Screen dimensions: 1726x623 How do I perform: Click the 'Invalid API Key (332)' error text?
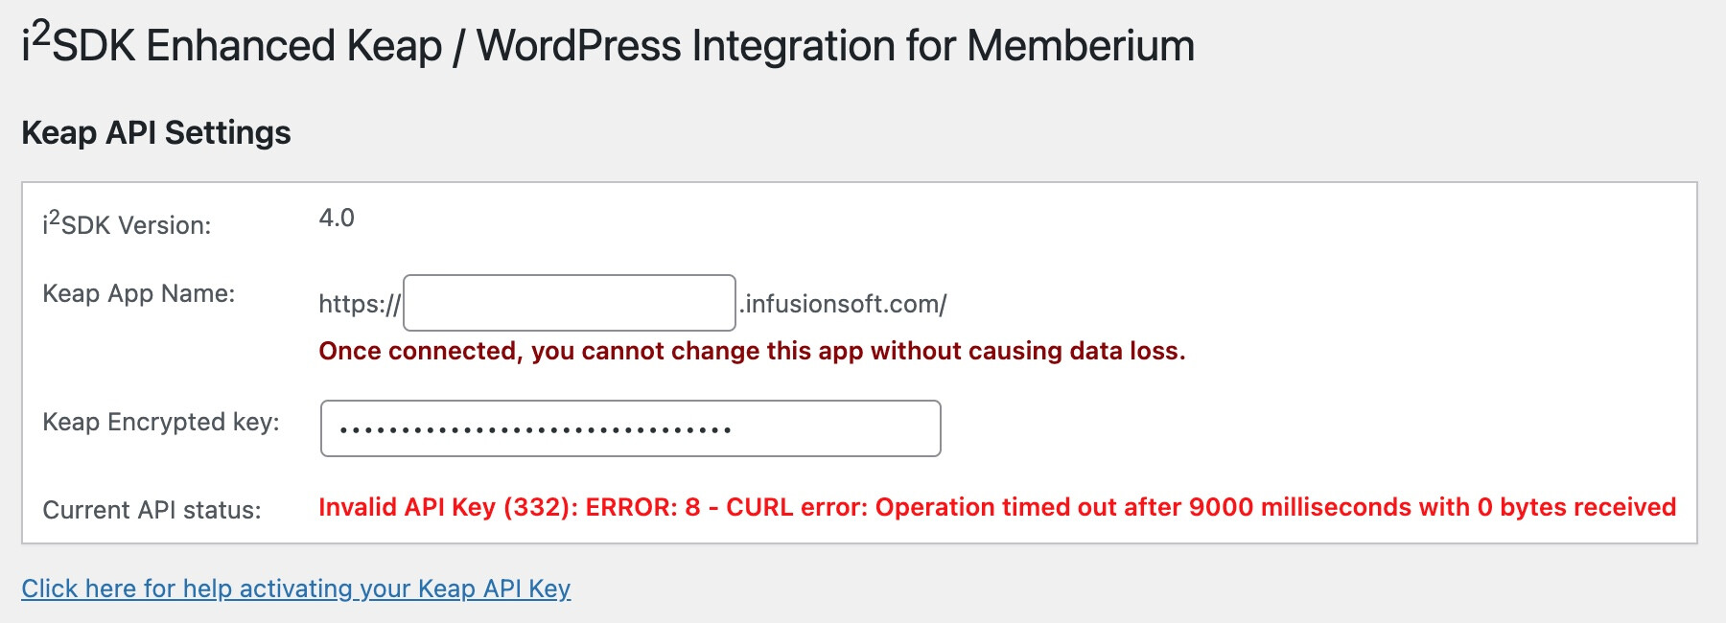click(447, 507)
